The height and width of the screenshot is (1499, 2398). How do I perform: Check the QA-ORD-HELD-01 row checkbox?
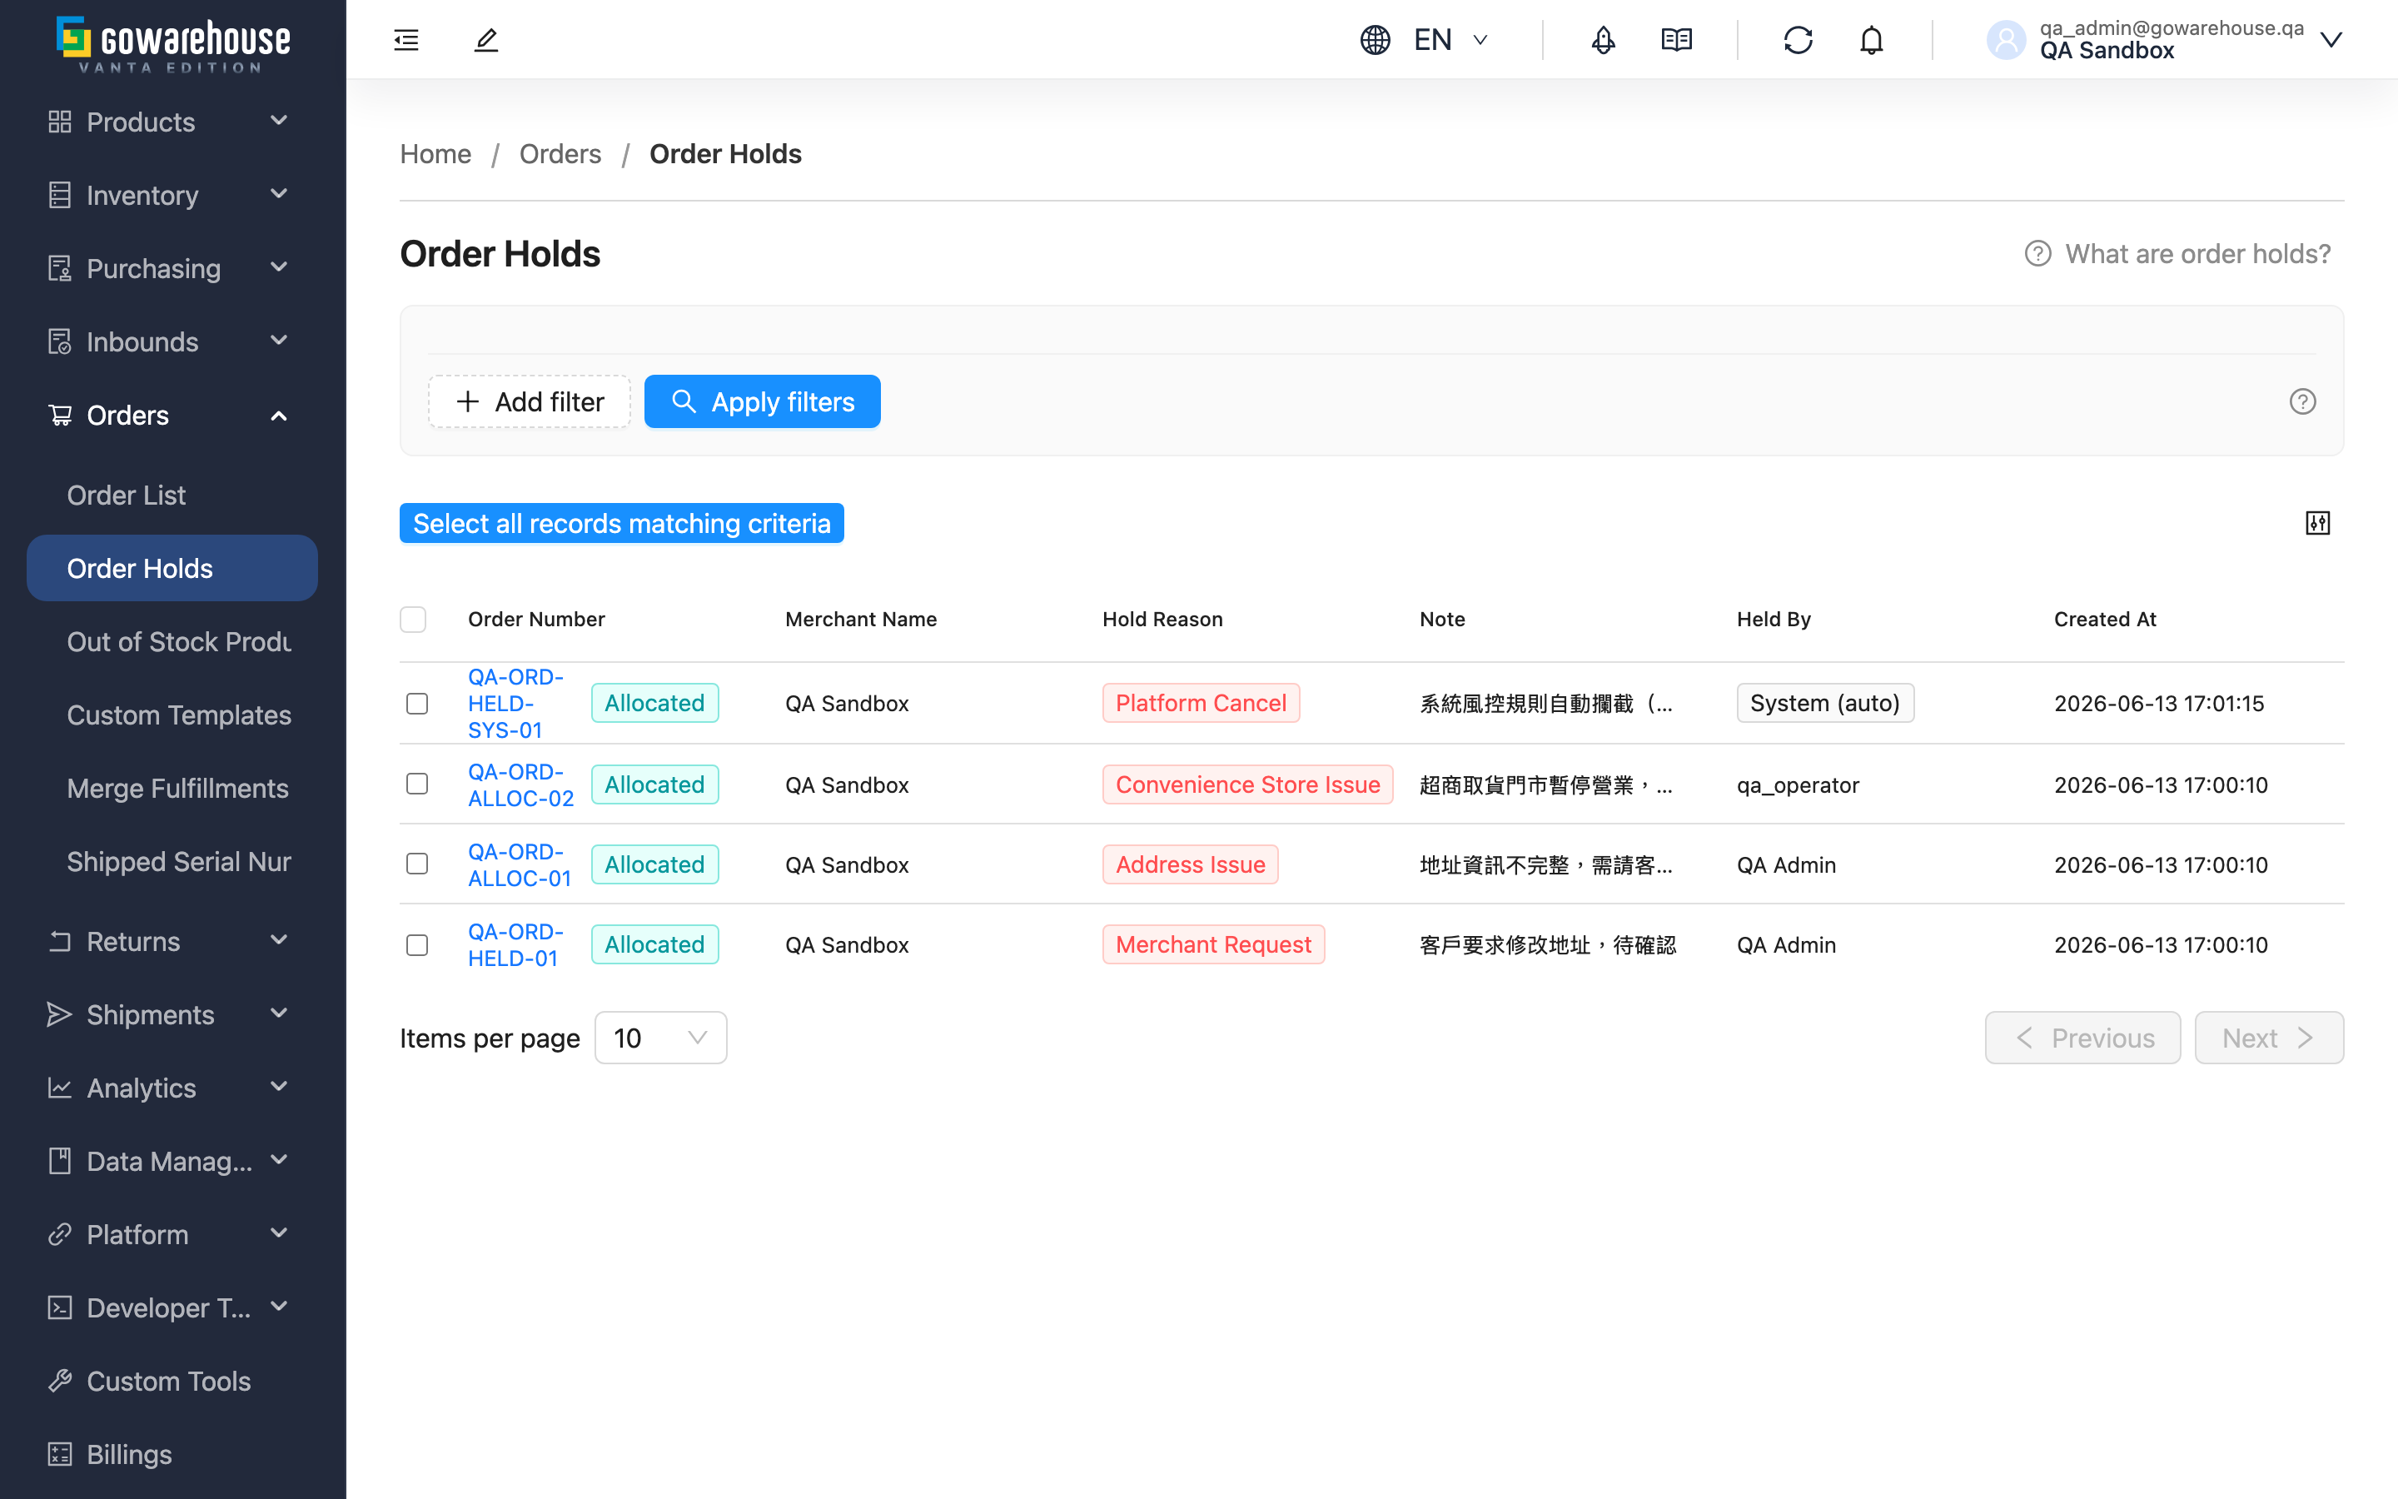tap(417, 945)
